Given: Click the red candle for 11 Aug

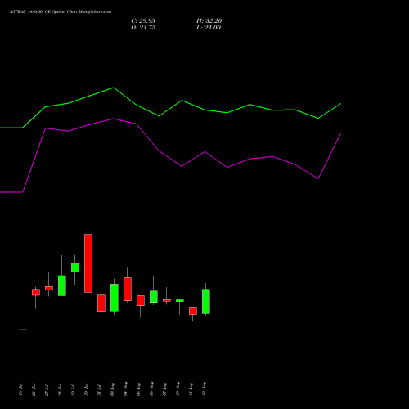Looking at the screenshot, I should [193, 311].
